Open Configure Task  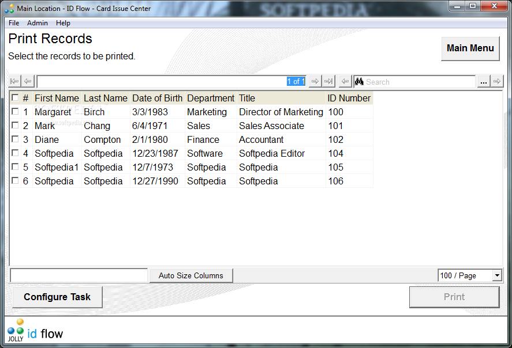pos(57,297)
